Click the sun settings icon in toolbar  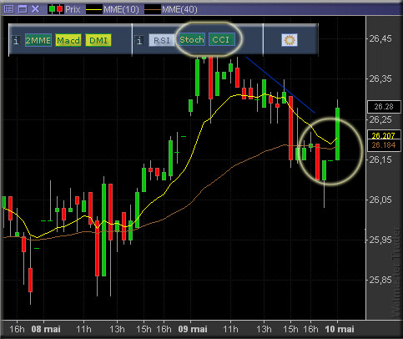pos(290,40)
